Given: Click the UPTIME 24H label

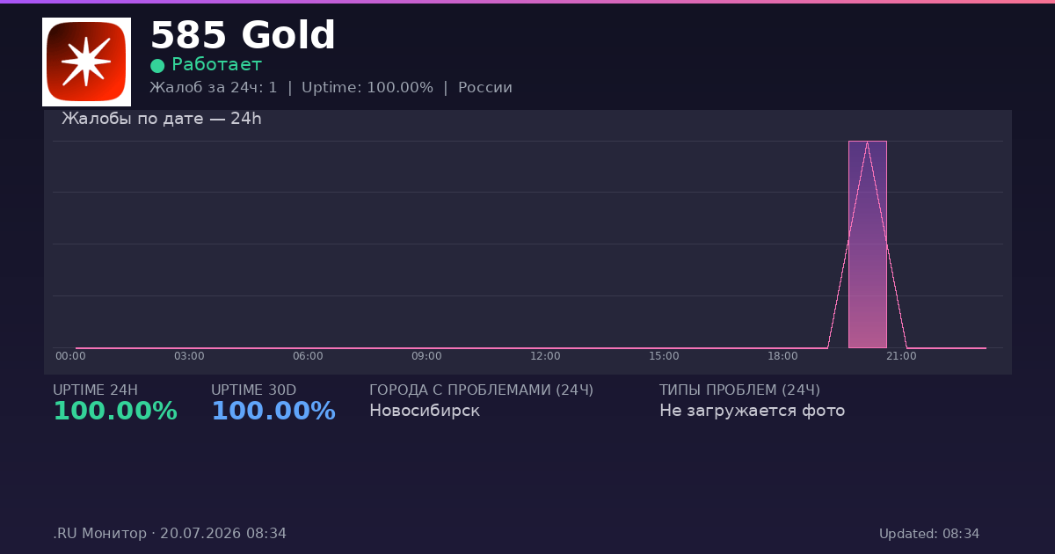Looking at the screenshot, I should pyautogui.click(x=95, y=390).
